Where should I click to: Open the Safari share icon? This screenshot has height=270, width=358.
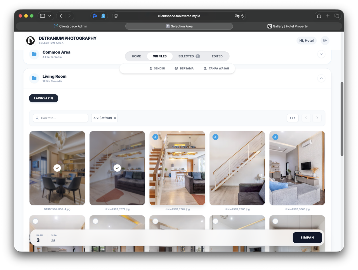(x=319, y=16)
